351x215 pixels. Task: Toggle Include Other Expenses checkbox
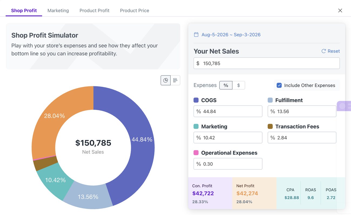point(279,85)
